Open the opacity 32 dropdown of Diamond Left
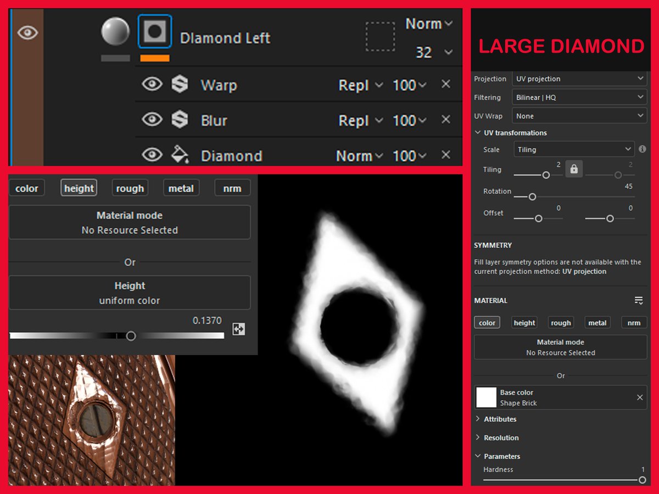659x494 pixels. tap(434, 52)
